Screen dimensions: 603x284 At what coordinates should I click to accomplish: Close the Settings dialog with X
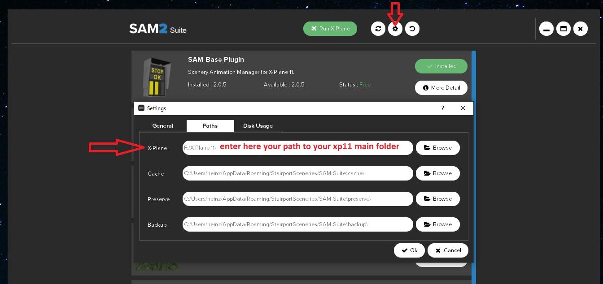point(463,108)
